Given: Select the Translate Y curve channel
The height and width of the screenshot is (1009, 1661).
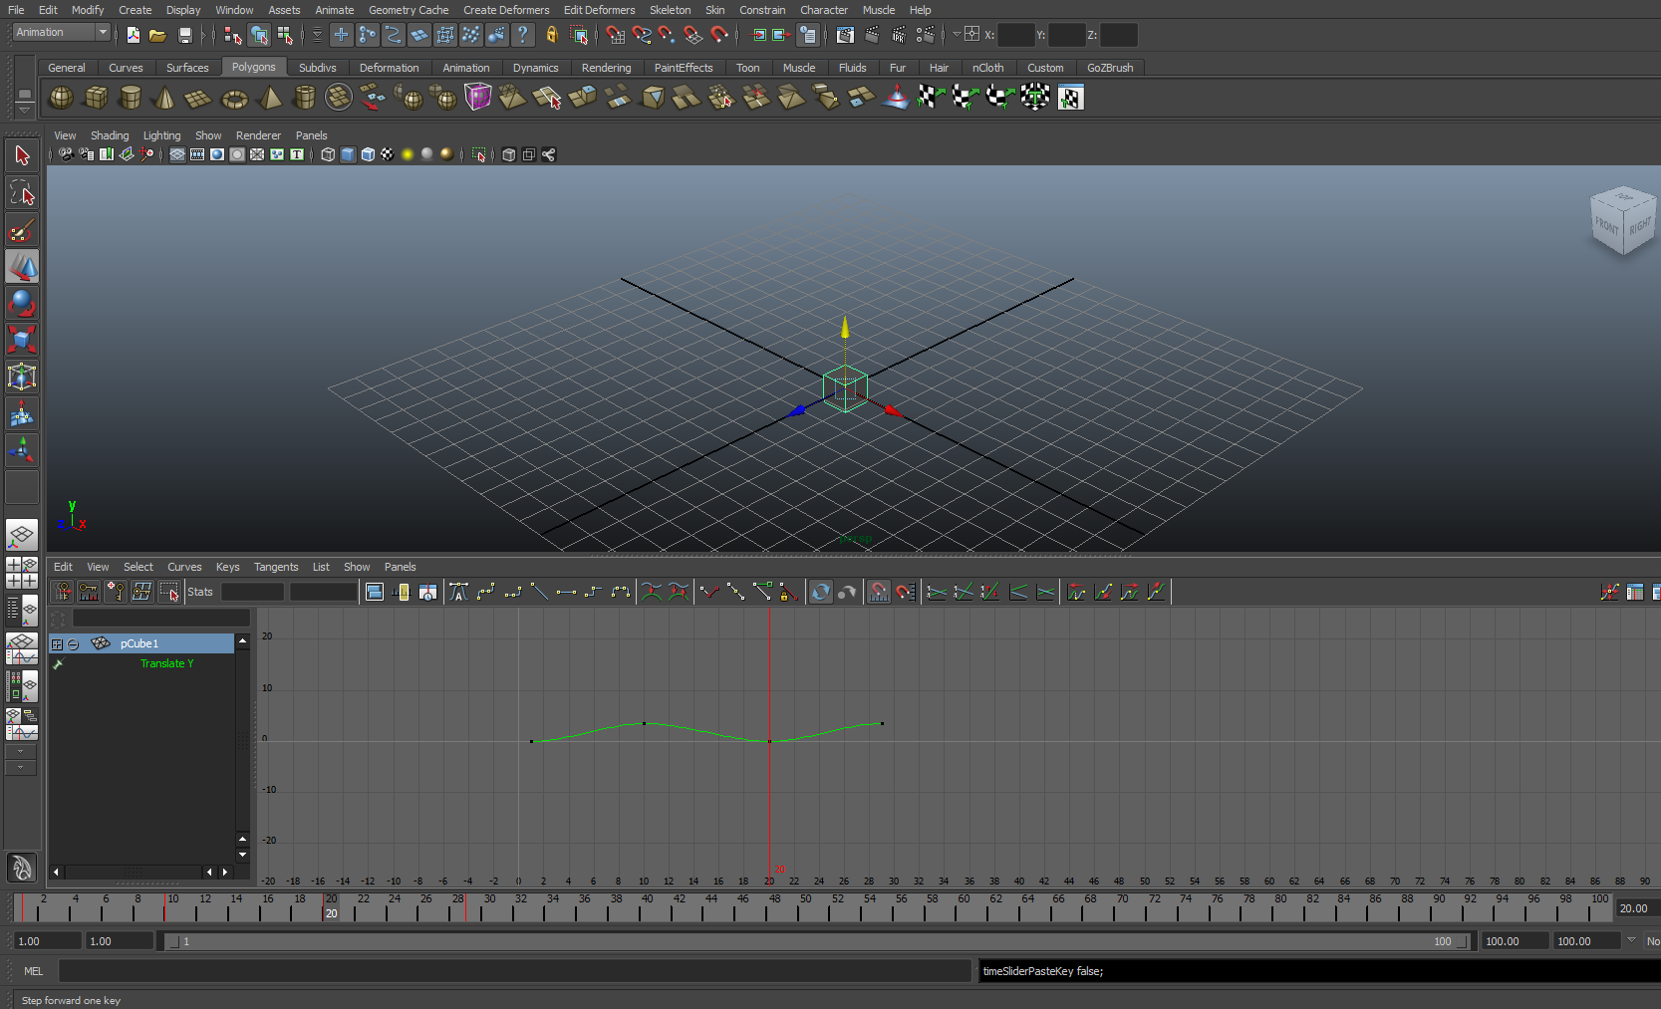Looking at the screenshot, I should tap(166, 663).
